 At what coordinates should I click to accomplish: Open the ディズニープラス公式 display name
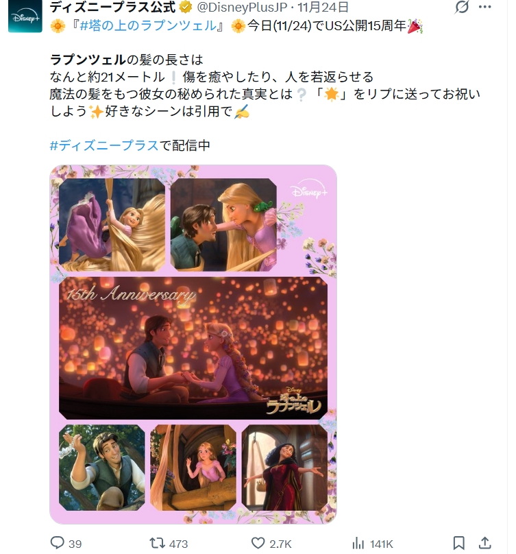coord(112,7)
